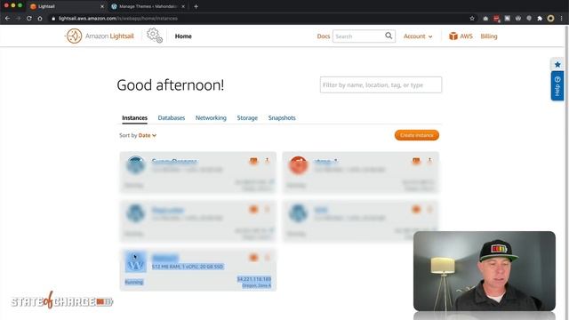Click the WordPress icon of the highlighted instance
The height and width of the screenshot is (320, 569).
coord(135,262)
